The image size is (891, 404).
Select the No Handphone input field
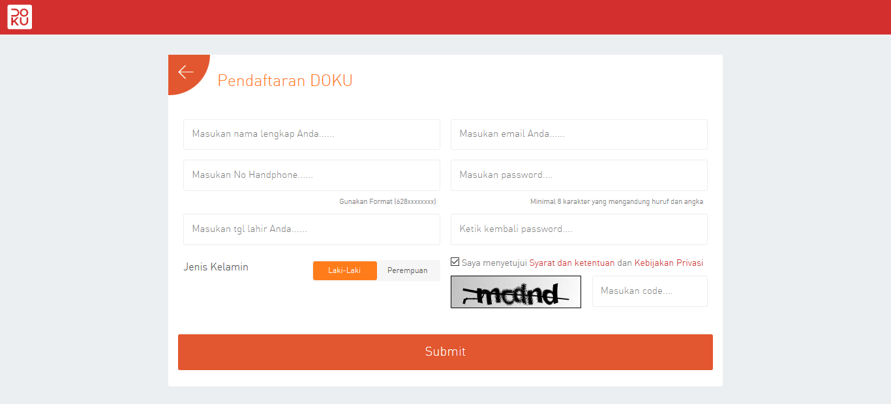pos(312,175)
